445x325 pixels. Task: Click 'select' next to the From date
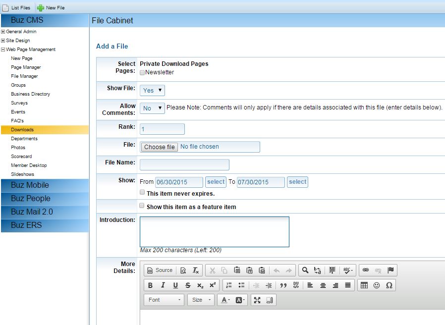tap(216, 182)
